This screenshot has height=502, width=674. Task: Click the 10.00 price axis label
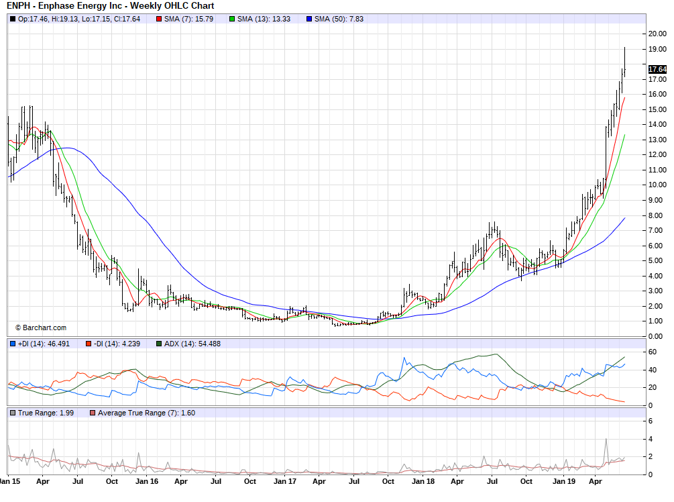(x=657, y=185)
